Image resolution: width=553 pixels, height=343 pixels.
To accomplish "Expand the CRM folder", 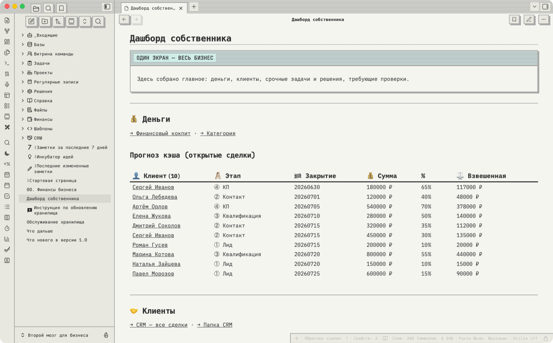I will pos(23,138).
